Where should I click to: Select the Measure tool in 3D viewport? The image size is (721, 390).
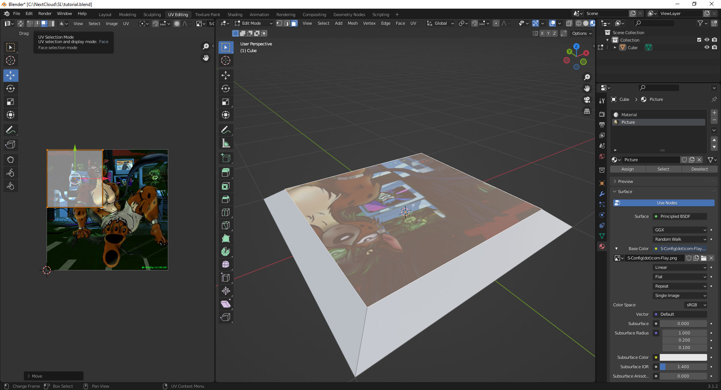[226, 143]
